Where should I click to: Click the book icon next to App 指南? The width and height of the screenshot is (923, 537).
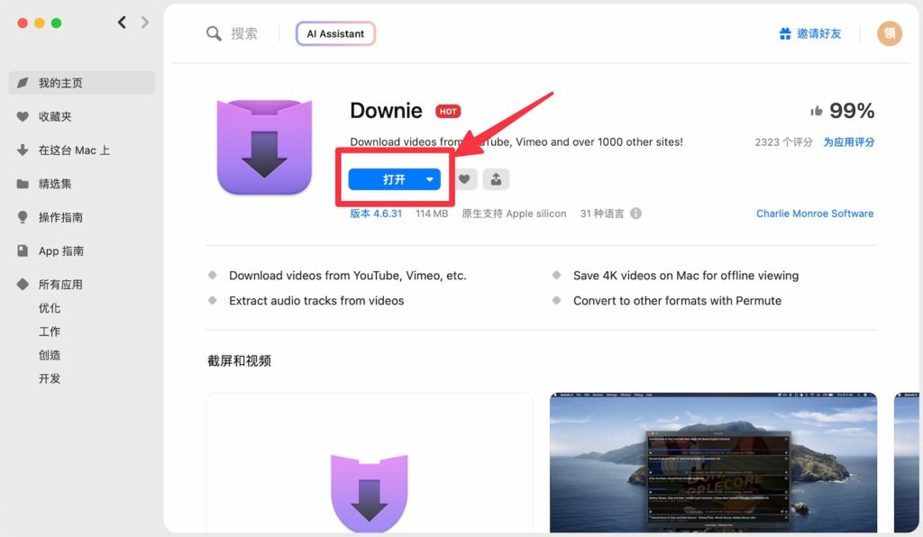click(23, 250)
